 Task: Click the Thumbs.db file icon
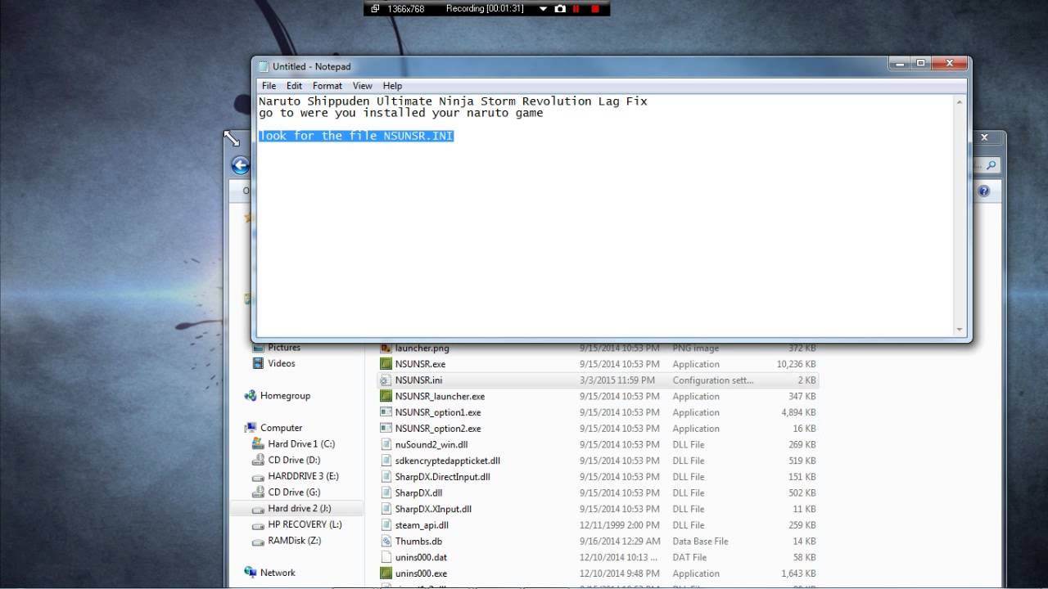[x=386, y=541]
